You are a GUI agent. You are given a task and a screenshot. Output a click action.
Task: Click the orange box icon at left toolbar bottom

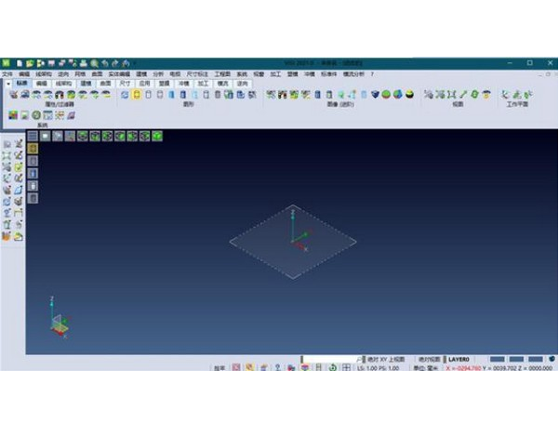[7, 236]
